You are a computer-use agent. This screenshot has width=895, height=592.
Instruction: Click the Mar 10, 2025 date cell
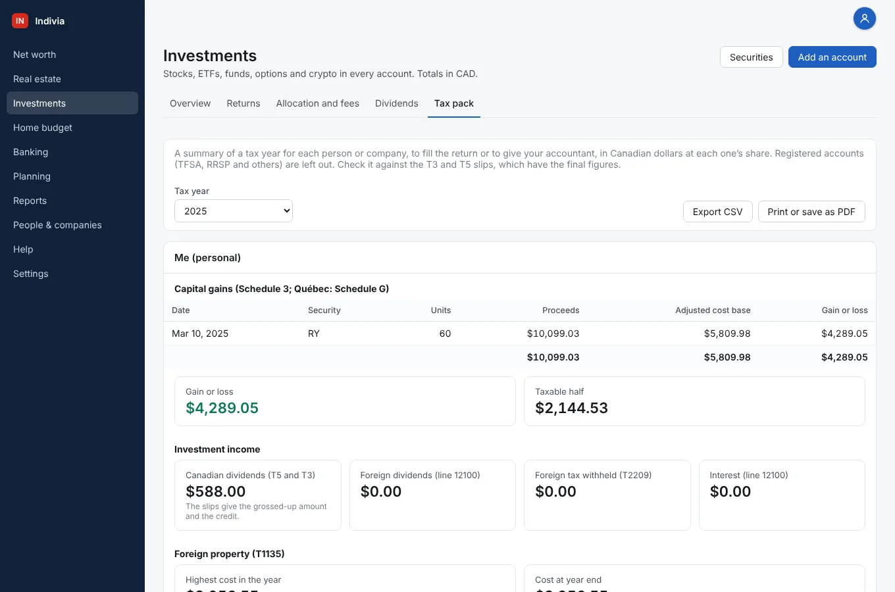coord(200,333)
